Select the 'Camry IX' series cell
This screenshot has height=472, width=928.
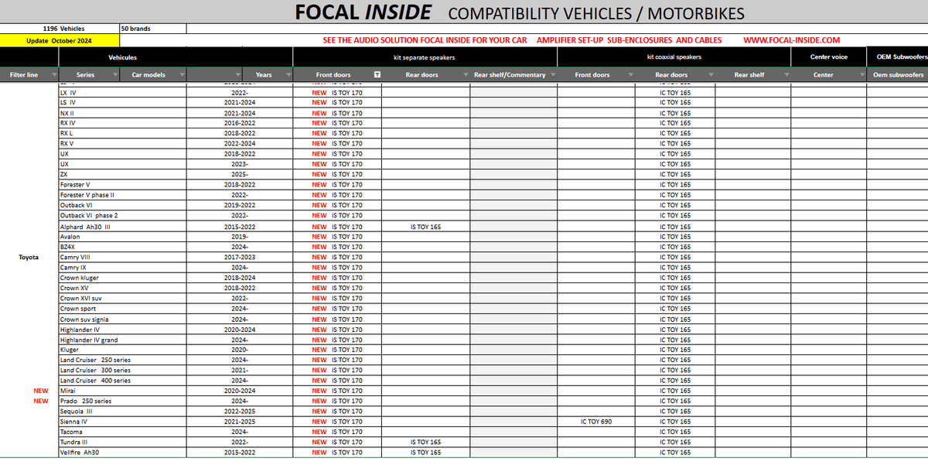(123, 267)
